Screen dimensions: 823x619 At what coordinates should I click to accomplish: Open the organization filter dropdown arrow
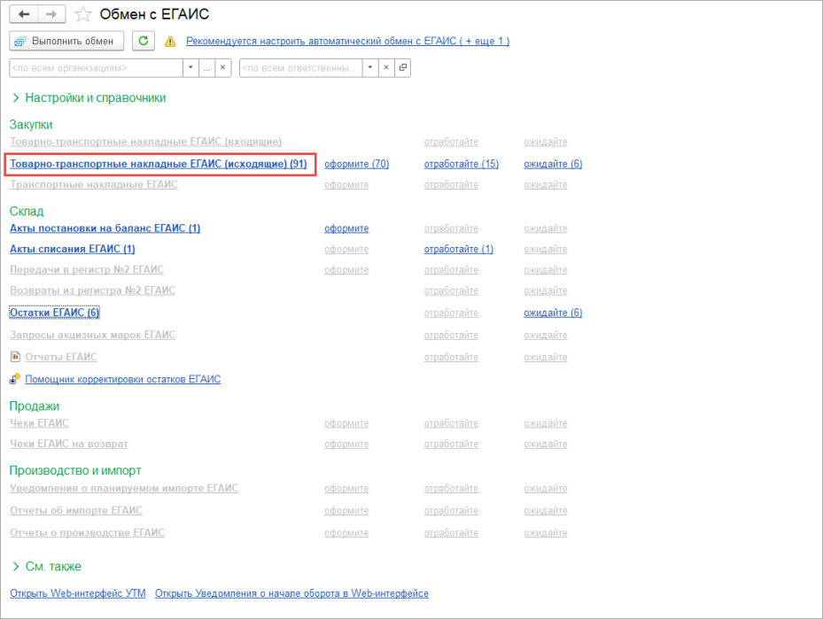[190, 67]
